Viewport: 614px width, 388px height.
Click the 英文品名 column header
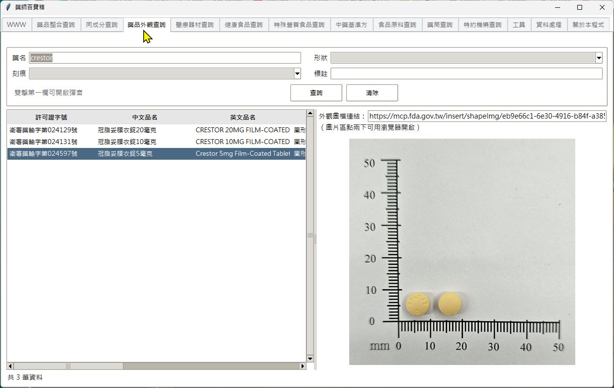243,118
